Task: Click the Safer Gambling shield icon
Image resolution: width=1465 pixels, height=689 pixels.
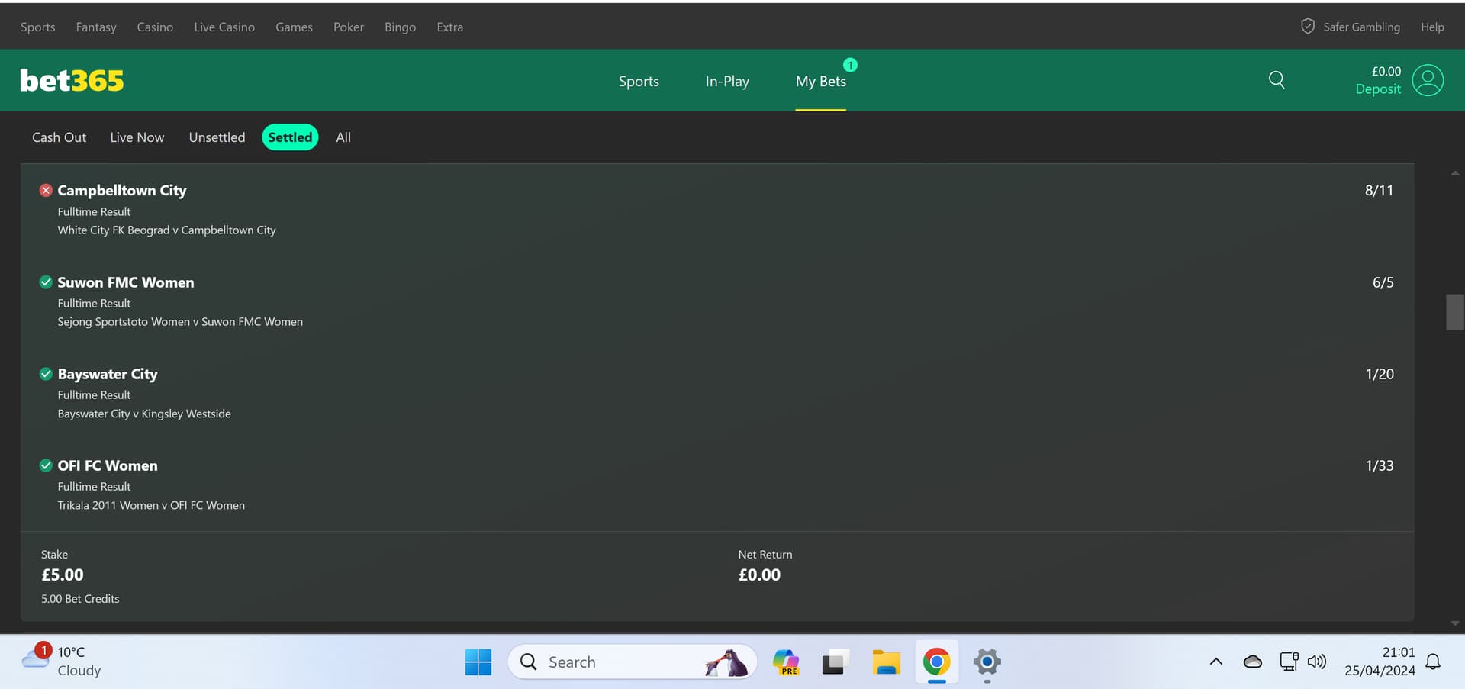Action: (x=1307, y=27)
